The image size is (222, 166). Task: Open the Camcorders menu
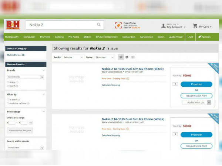click(x=129, y=37)
